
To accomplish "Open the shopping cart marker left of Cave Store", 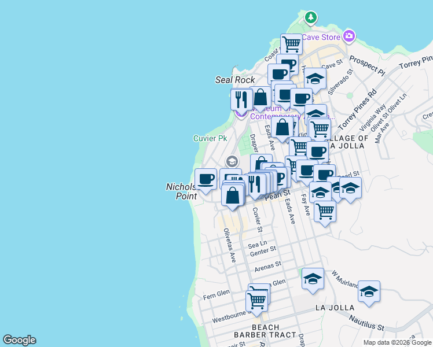I will [292, 46].
